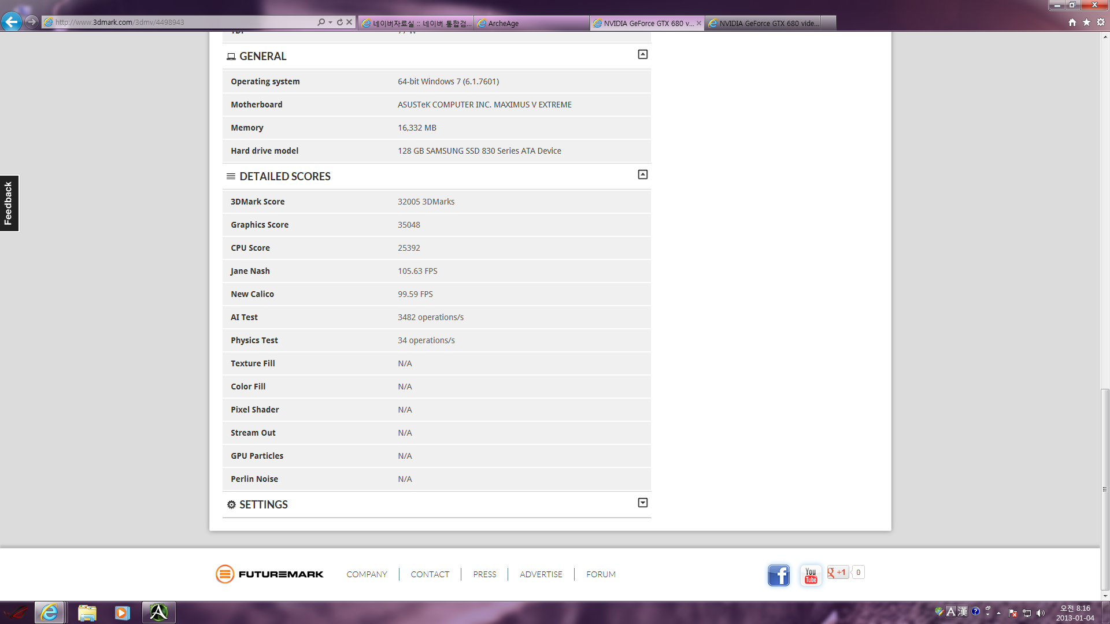This screenshot has width=1110, height=624.
Task: Click the 3dmark.com URL address field
Action: coord(173,22)
